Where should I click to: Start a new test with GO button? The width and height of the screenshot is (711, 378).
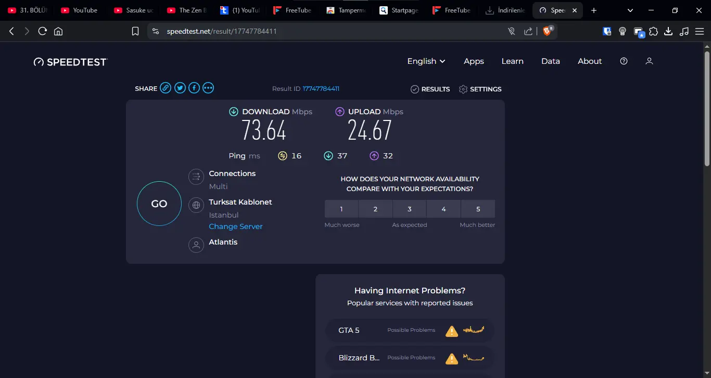[159, 204]
